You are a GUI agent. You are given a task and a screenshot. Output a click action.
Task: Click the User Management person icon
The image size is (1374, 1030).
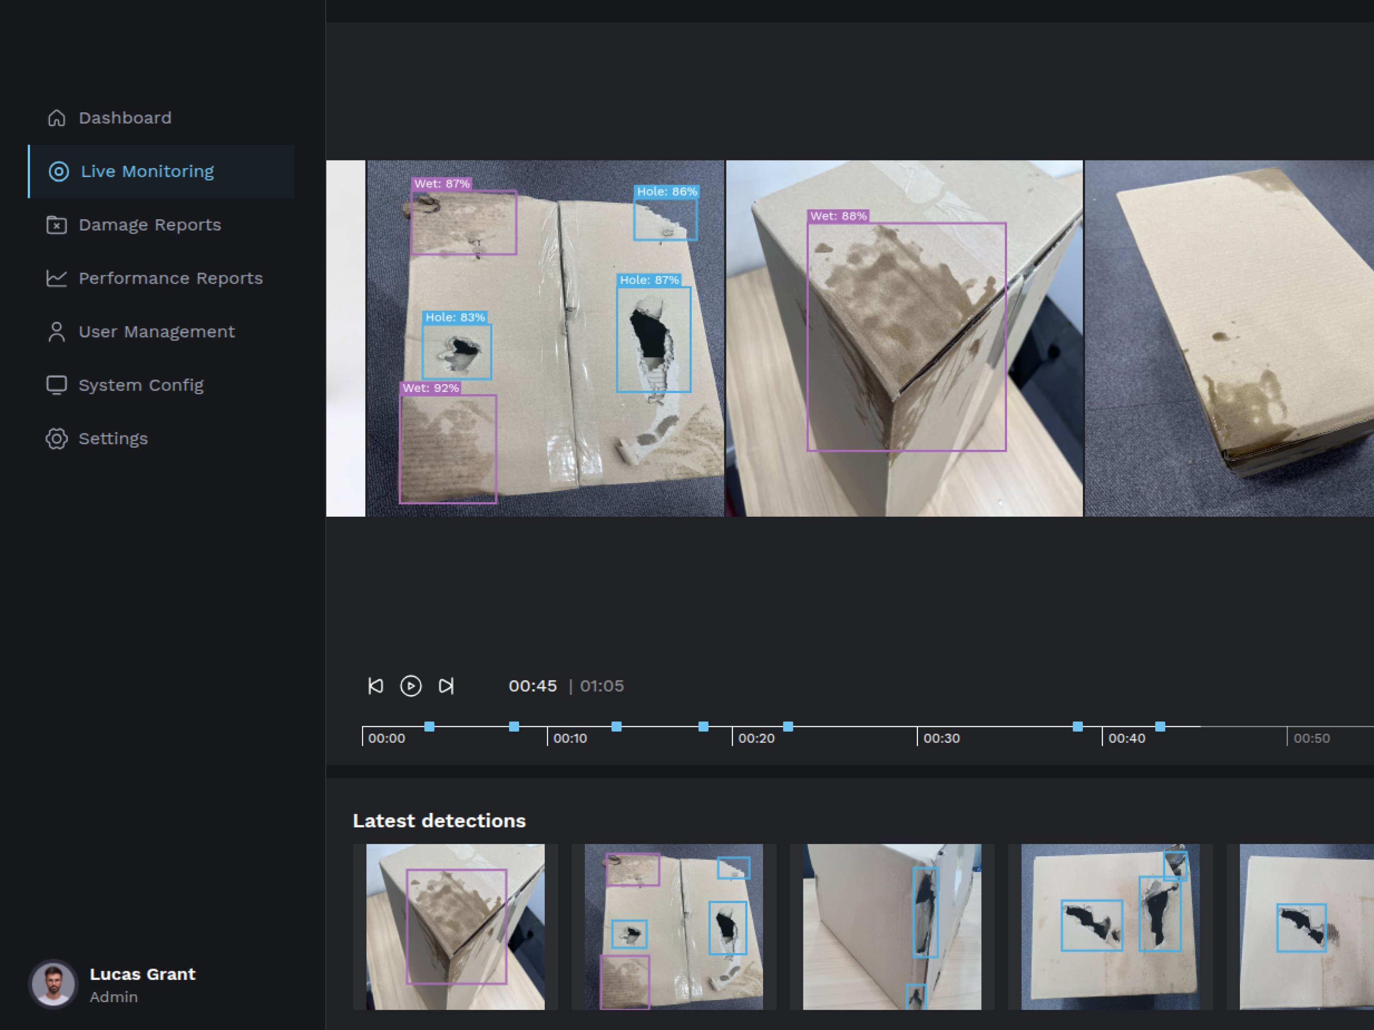coord(57,332)
